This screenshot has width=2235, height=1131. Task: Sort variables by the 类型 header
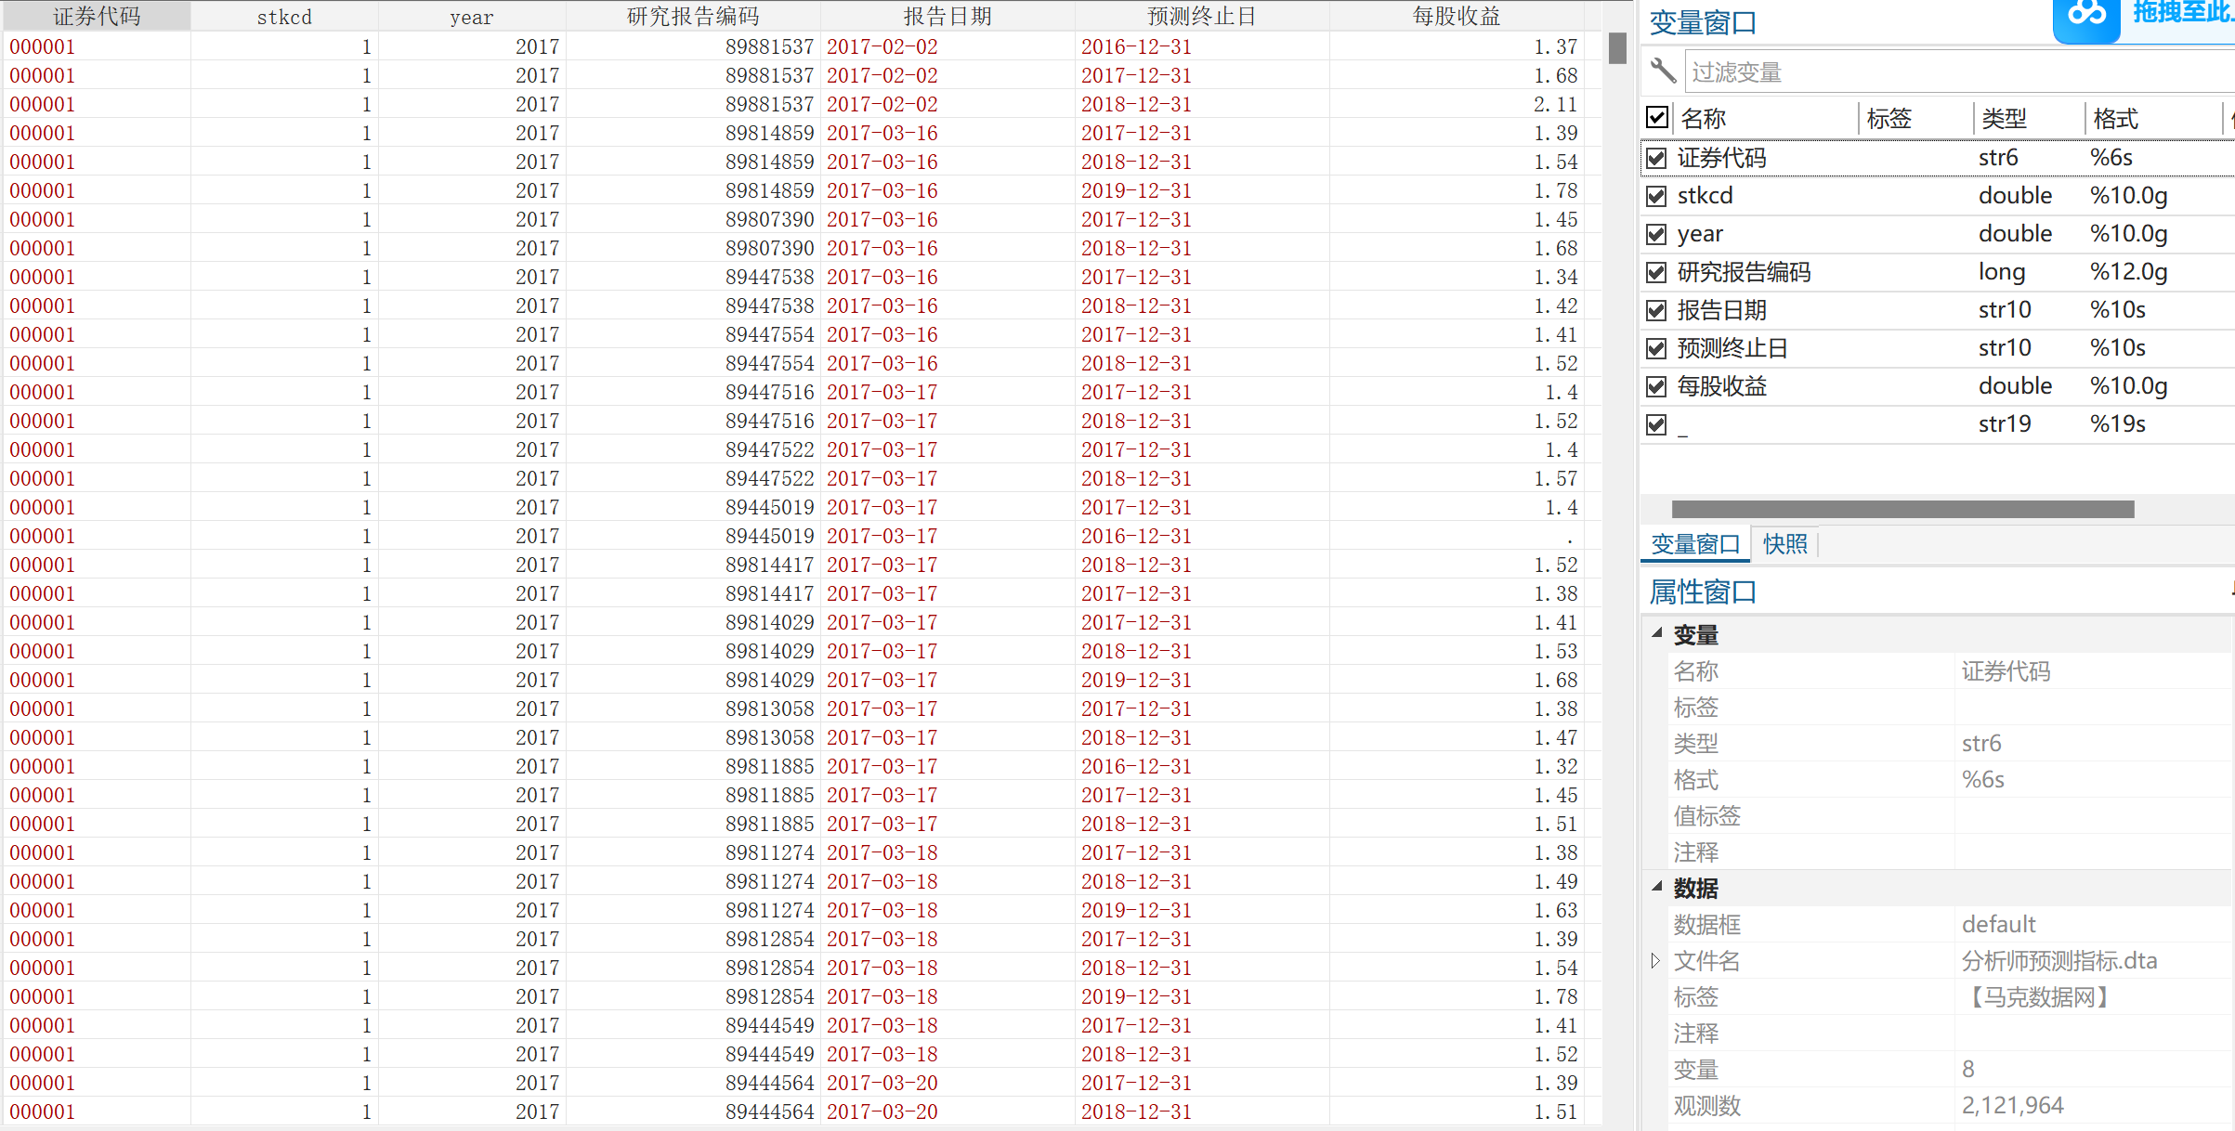(x=2005, y=118)
